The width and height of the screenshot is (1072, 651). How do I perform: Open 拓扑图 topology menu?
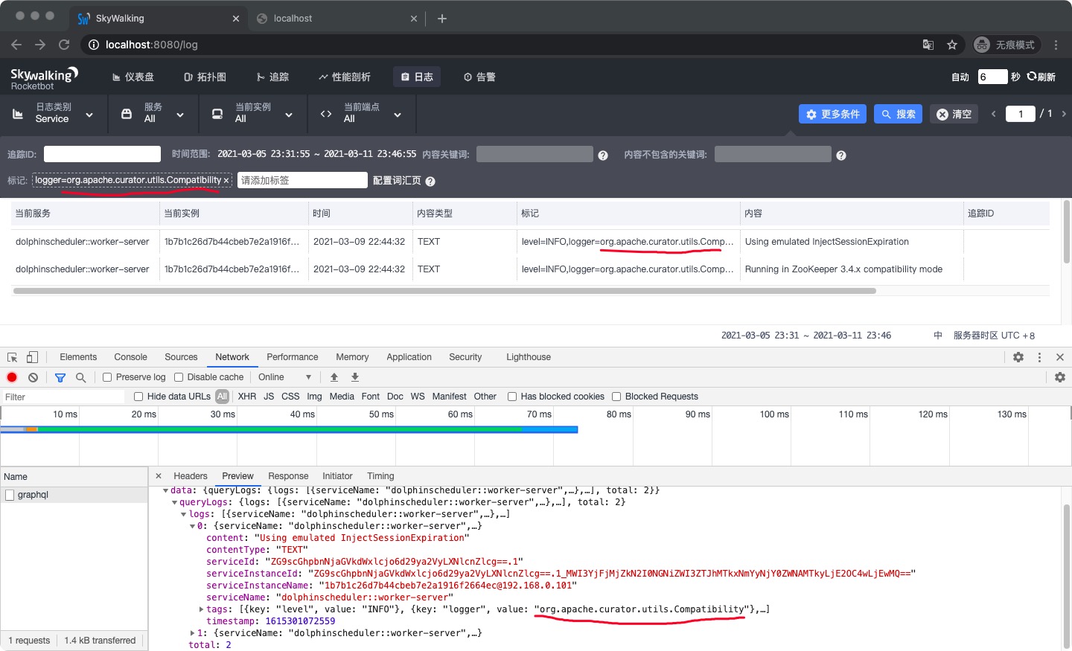pyautogui.click(x=205, y=77)
